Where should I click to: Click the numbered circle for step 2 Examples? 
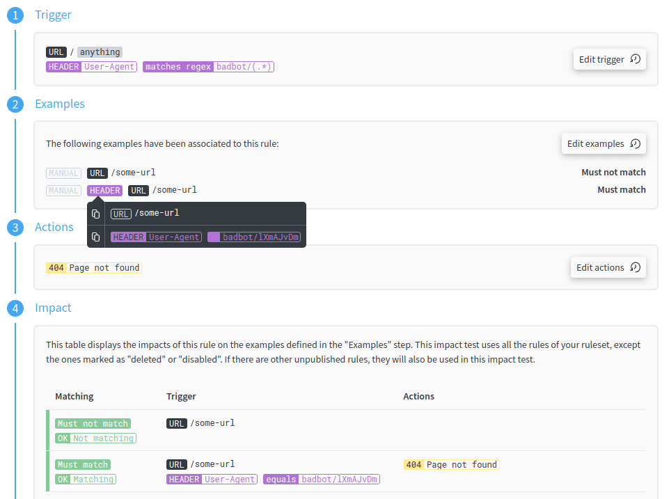(x=15, y=104)
